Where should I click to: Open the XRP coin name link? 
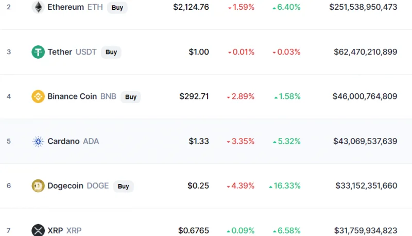click(55, 230)
